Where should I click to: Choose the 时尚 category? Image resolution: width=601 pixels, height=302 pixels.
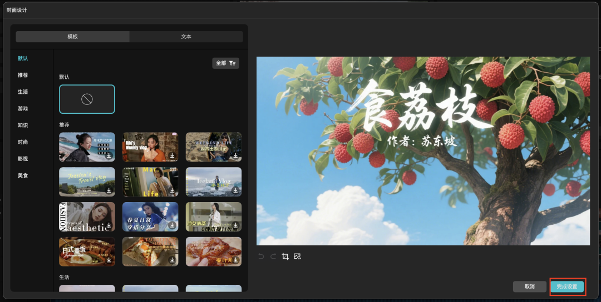(23, 142)
